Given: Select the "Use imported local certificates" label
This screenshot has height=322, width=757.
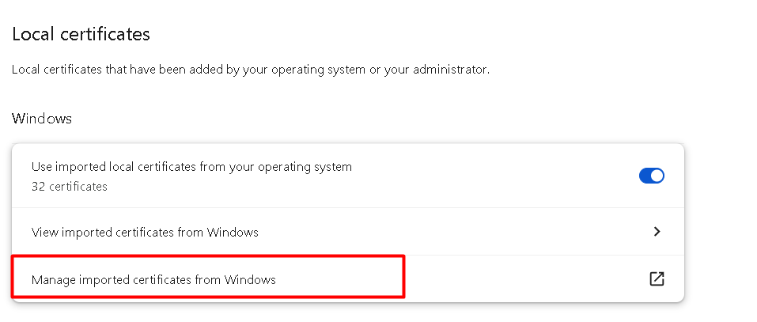Looking at the screenshot, I should pos(191,167).
